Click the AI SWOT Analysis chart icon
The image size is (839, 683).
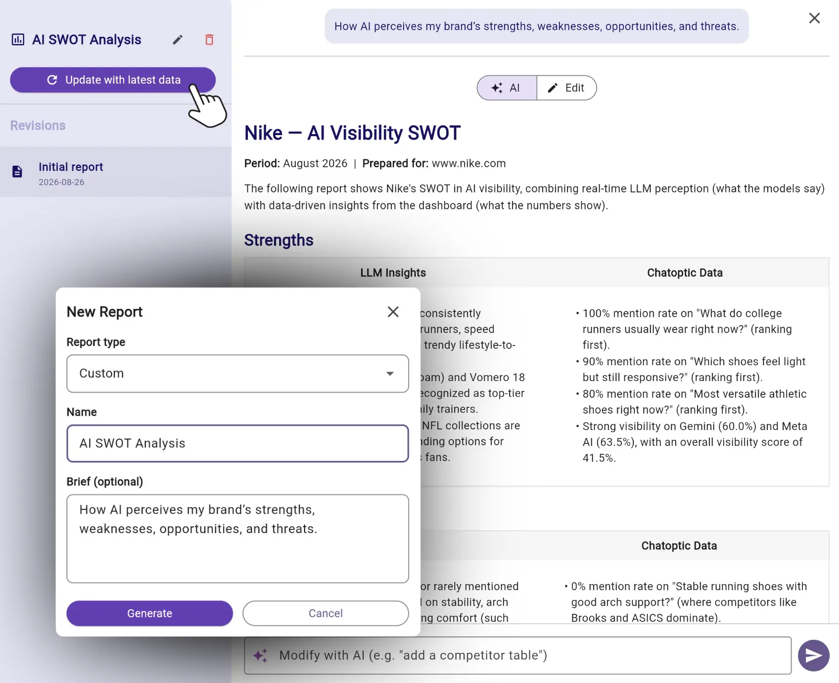pyautogui.click(x=18, y=40)
